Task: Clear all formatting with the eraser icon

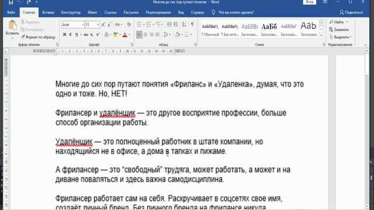Action: [129, 24]
